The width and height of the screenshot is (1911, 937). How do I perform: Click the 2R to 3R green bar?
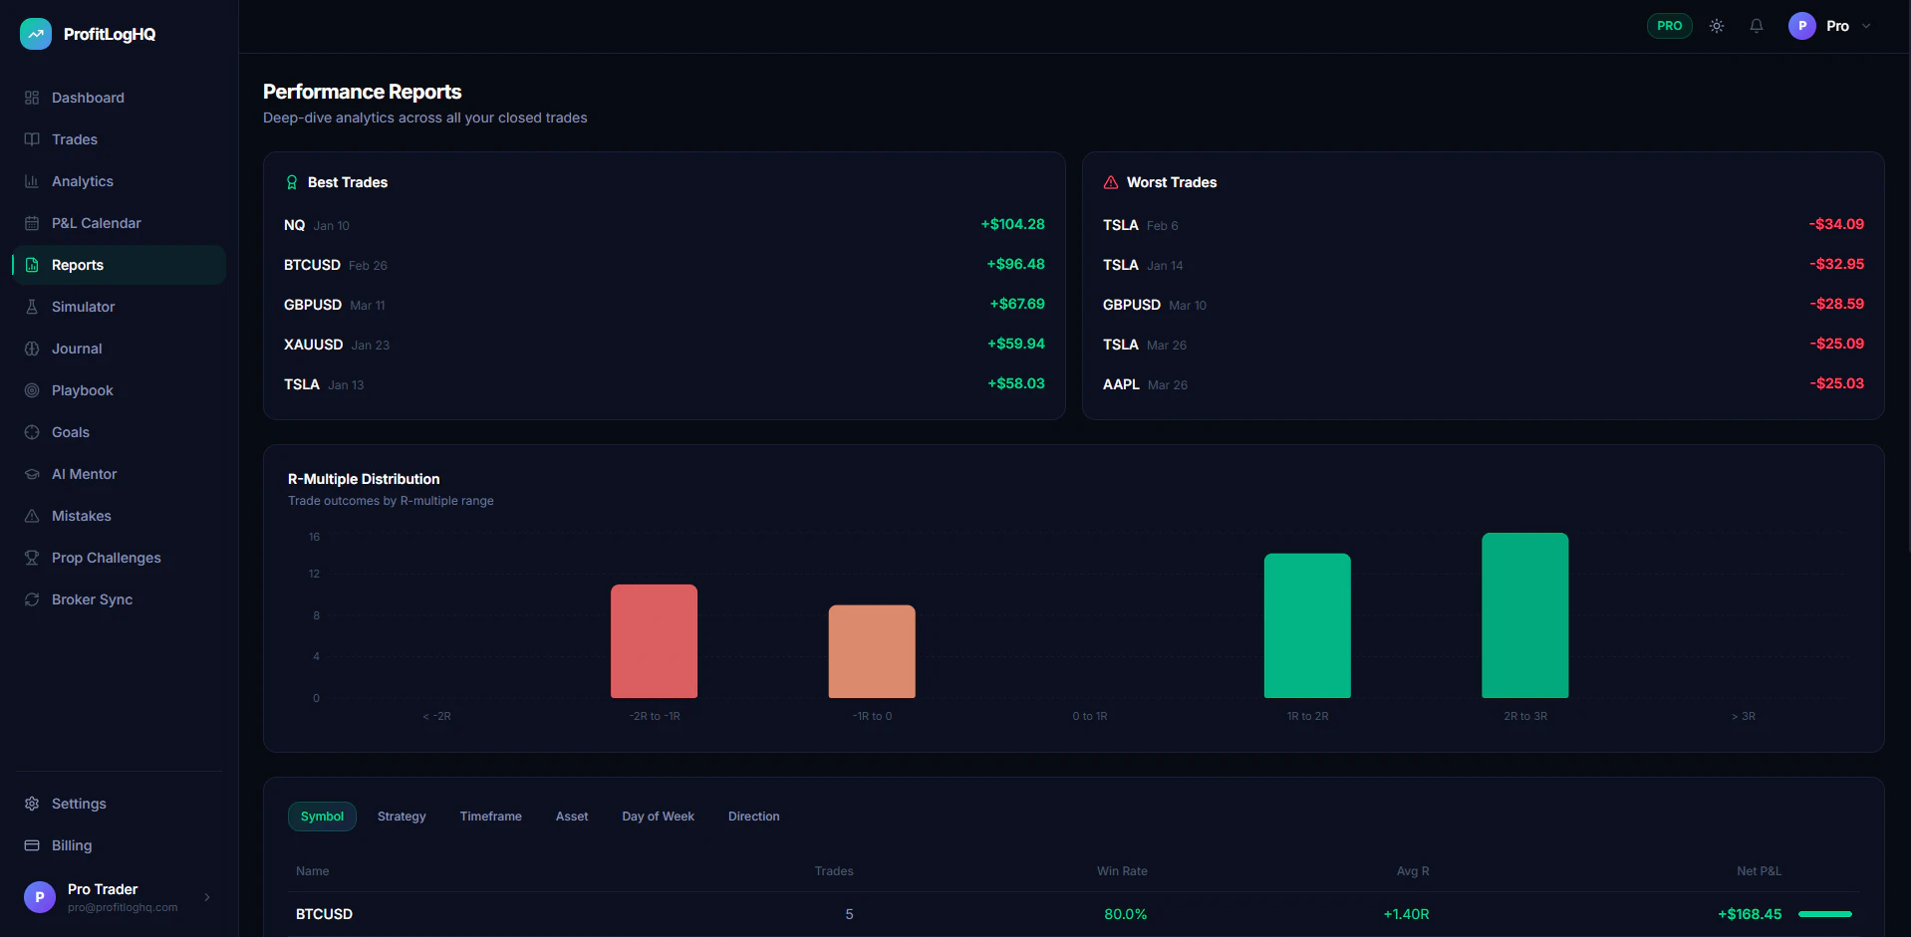click(1525, 615)
